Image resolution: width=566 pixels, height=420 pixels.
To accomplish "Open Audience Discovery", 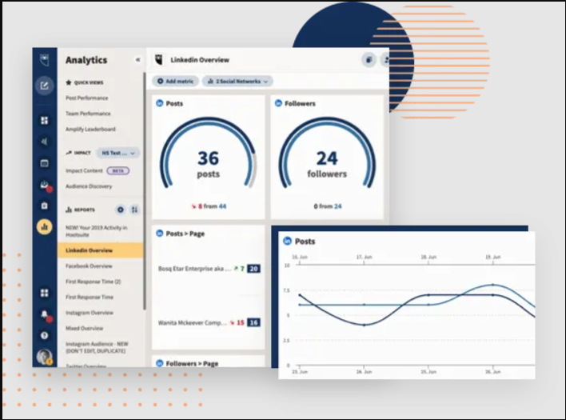I will pos(89,186).
